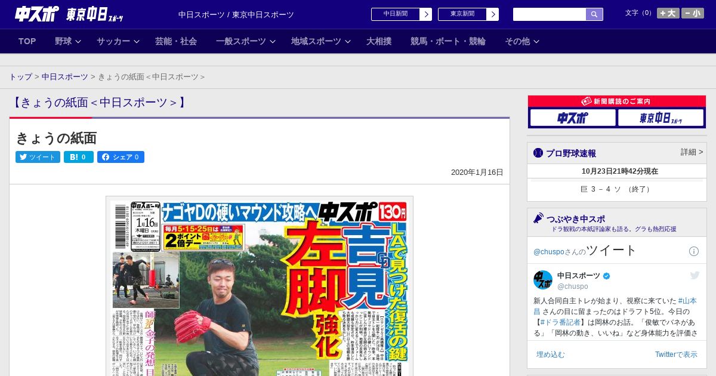Expand the その他 menu

pyautogui.click(x=522, y=41)
